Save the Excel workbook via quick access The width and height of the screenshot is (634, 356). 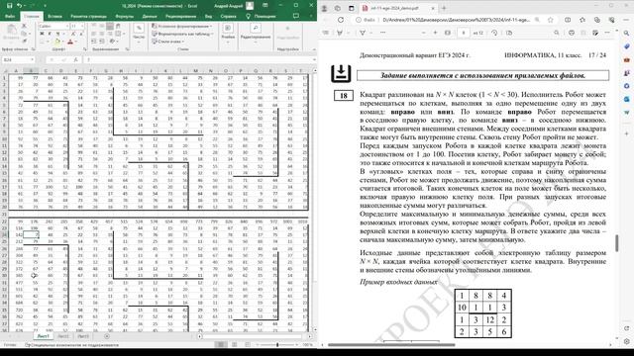pyautogui.click(x=9, y=6)
